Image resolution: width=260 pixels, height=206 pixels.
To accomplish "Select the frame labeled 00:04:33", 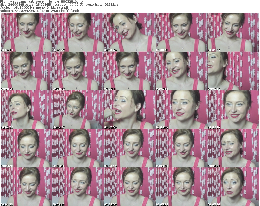I will tap(26, 187).
